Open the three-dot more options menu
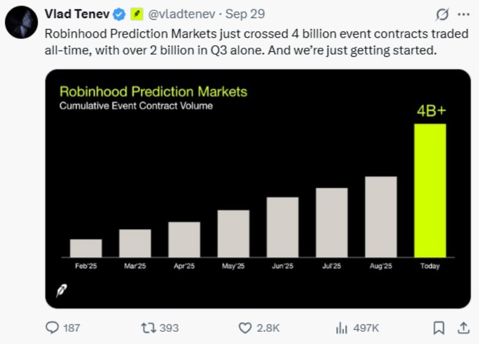This screenshot has height=344, width=479. [463, 13]
